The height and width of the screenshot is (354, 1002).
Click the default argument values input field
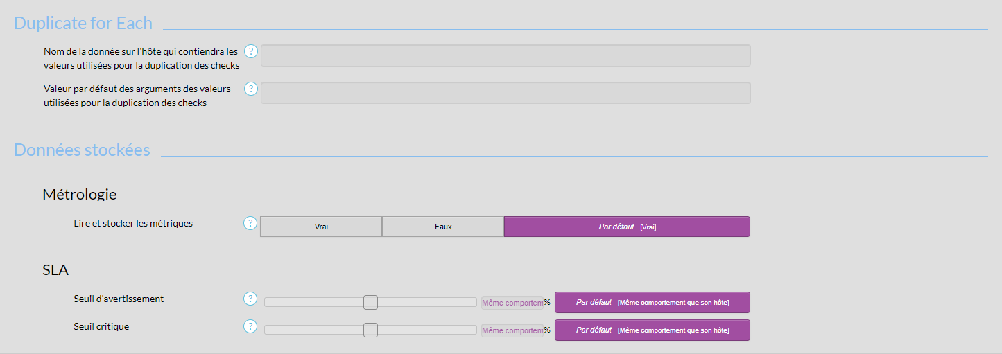click(x=506, y=93)
